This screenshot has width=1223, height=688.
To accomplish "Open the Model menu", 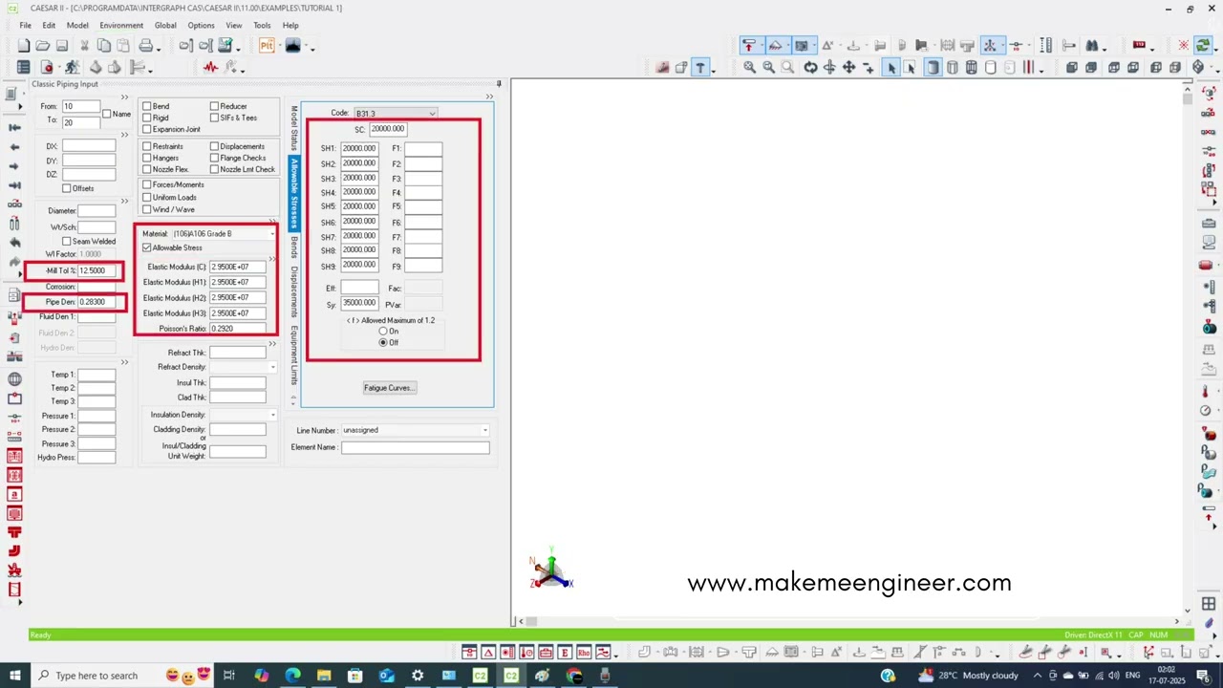I will [77, 25].
